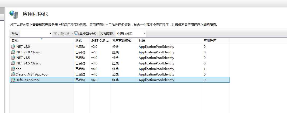Viewport: 287px width, 113px height.
Task: Click into the 筛选 filter input field
Action: (x=35, y=34)
